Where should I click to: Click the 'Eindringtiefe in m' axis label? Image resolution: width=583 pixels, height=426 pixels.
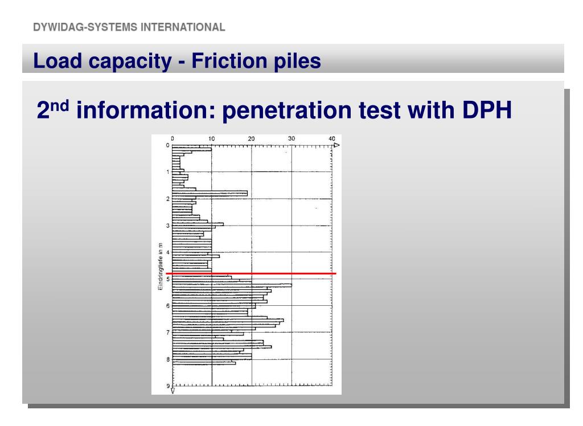coord(160,267)
